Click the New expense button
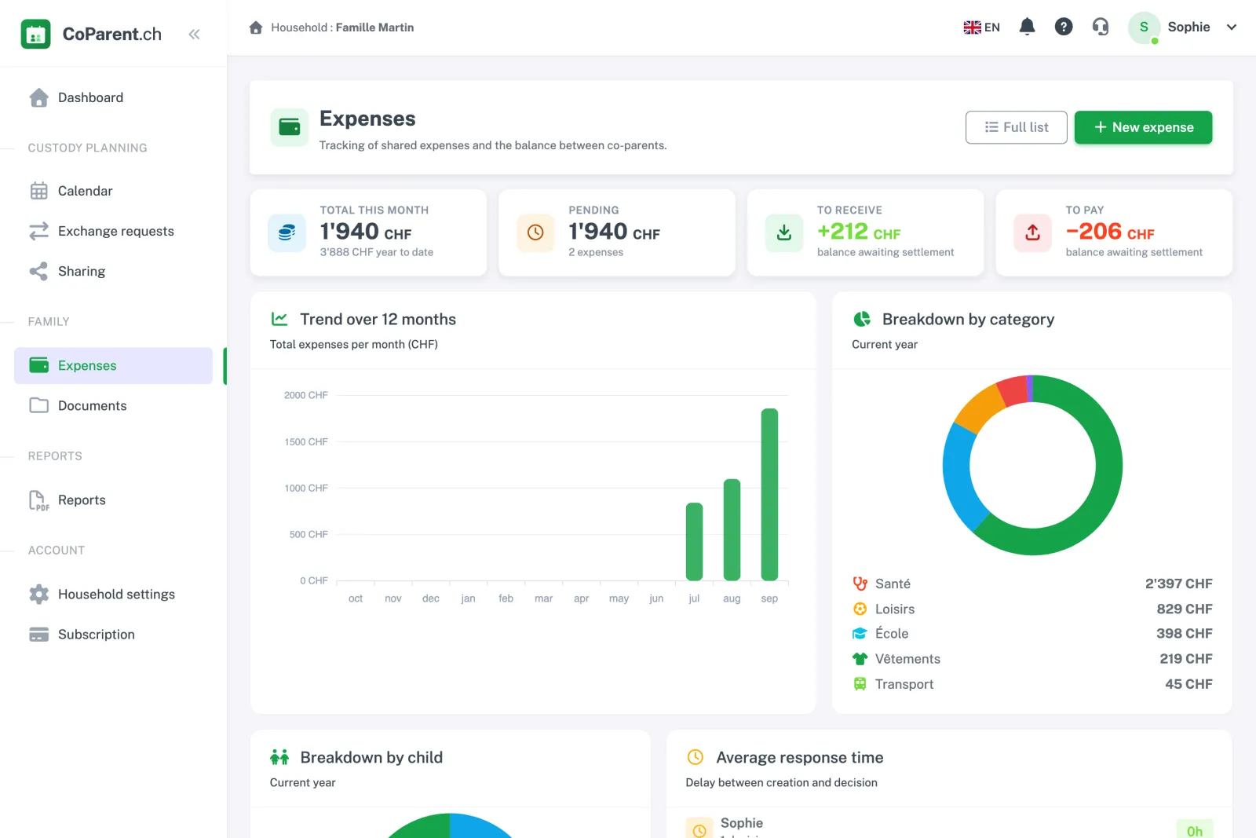 point(1143,127)
